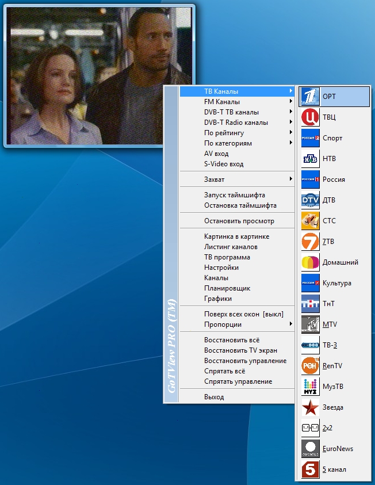Select the 5 канал label

[x=334, y=469]
